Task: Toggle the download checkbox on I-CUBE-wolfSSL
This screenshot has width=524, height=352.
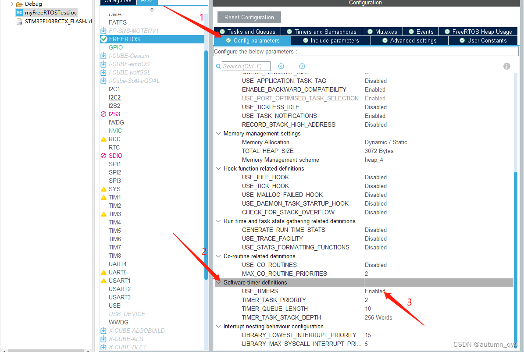Action: 104,72
